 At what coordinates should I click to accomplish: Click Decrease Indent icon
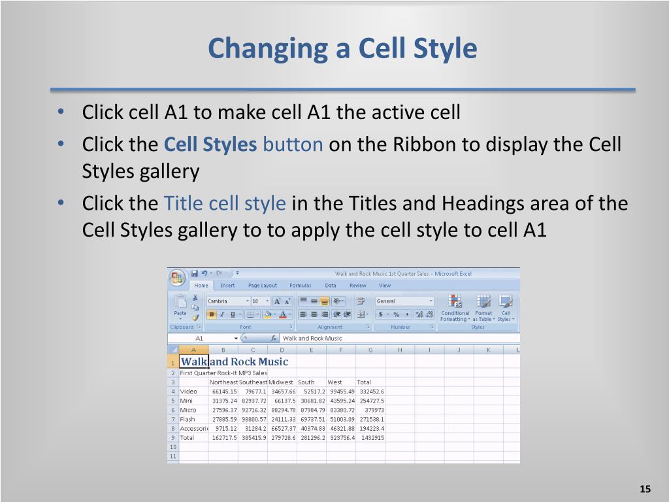tap(336, 314)
